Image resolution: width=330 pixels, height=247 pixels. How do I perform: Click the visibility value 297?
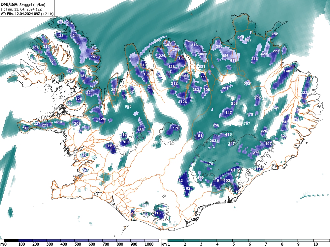pyautogui.click(x=114, y=90)
